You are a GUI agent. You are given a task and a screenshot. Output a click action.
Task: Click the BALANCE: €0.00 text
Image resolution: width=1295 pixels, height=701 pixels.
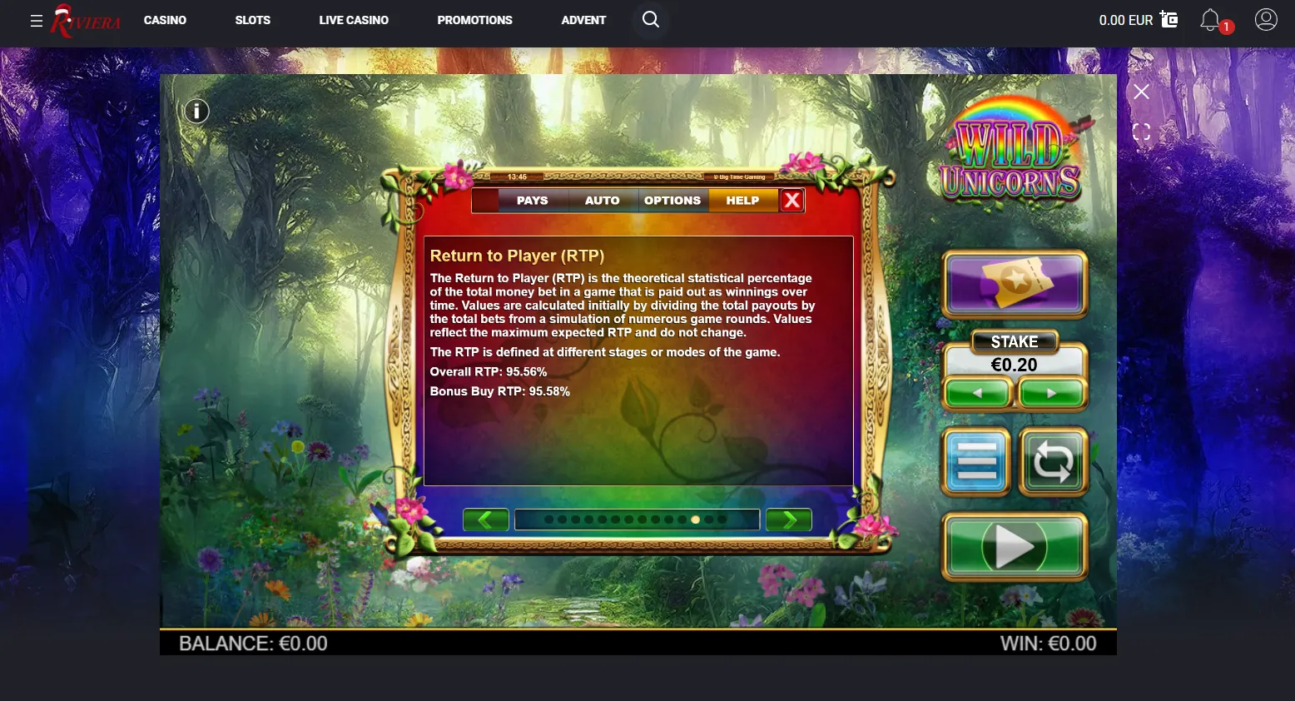(x=253, y=644)
